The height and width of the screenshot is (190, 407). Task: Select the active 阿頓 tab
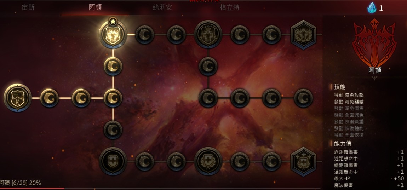(x=95, y=7)
